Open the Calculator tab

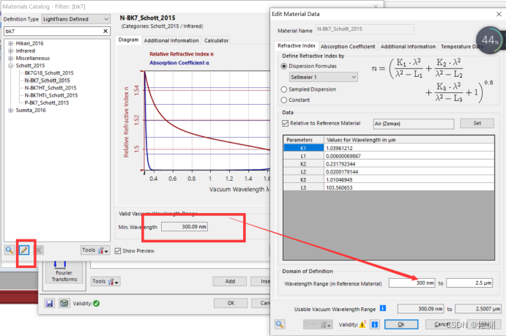click(216, 40)
